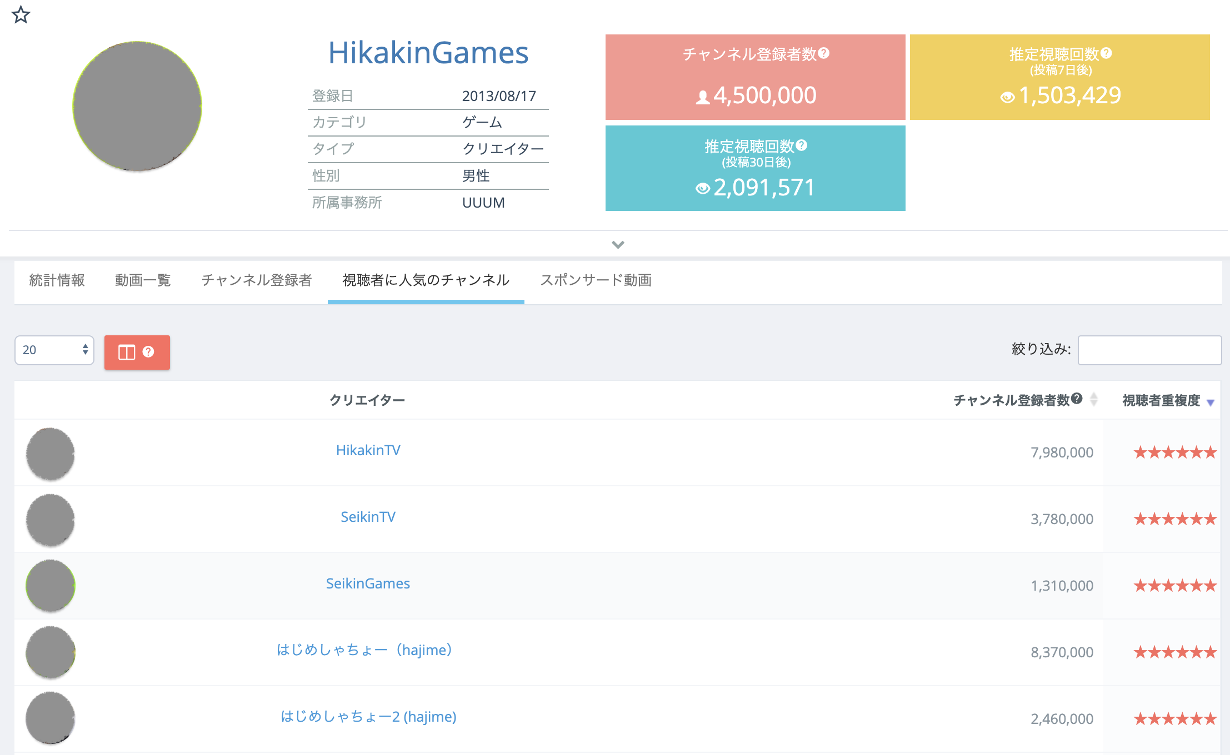Click registration date 2013/08/17
This screenshot has height=755, width=1230.
click(499, 96)
